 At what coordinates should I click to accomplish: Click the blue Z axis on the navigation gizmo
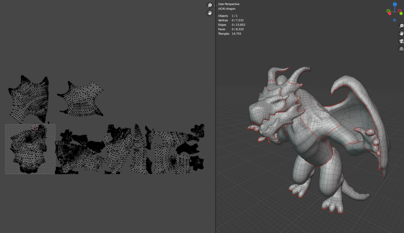pyautogui.click(x=395, y=4)
